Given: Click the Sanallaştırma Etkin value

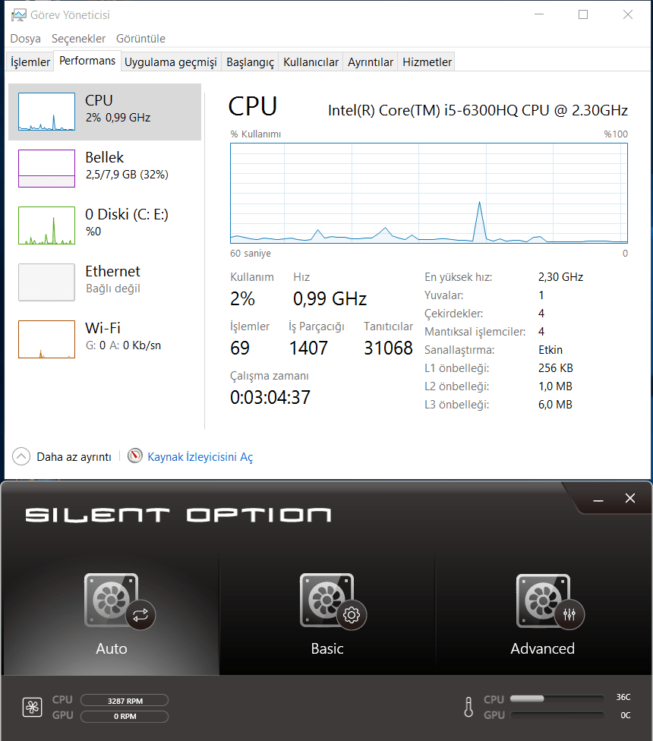Looking at the screenshot, I should (x=550, y=350).
